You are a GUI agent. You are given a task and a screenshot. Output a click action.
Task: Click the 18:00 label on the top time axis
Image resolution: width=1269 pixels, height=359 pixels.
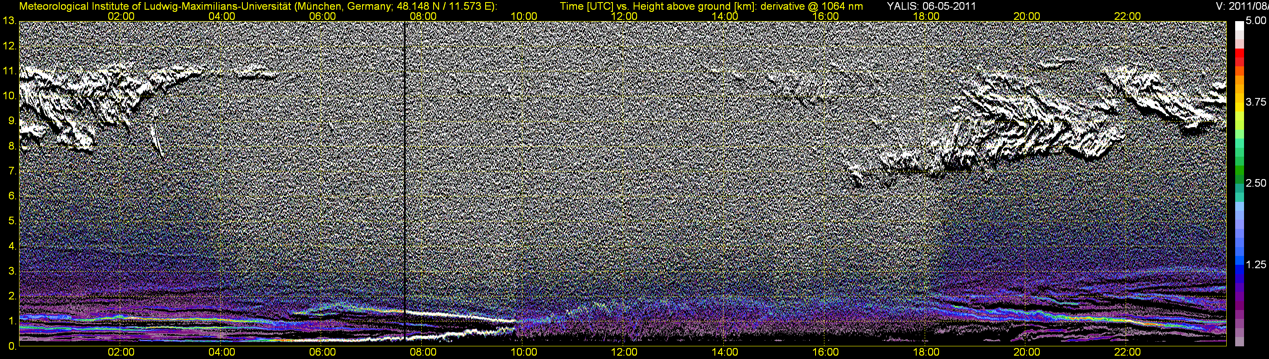click(x=926, y=16)
